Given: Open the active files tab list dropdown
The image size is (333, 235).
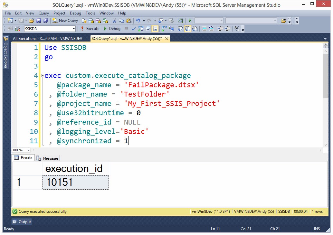Looking at the screenshot, I should pos(325,39).
